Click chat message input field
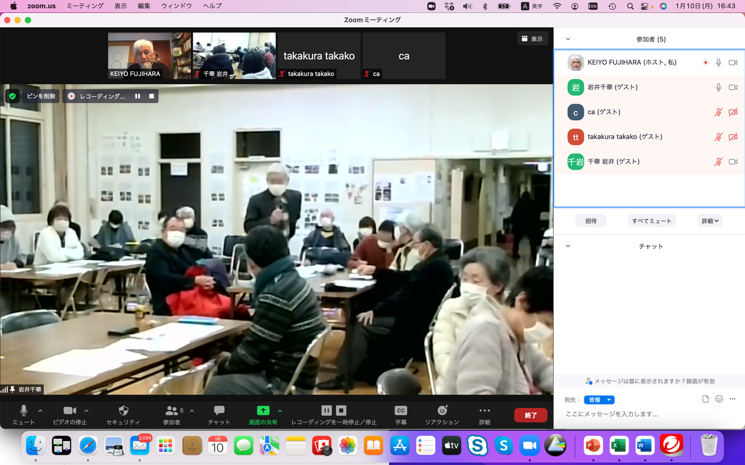 click(x=649, y=414)
